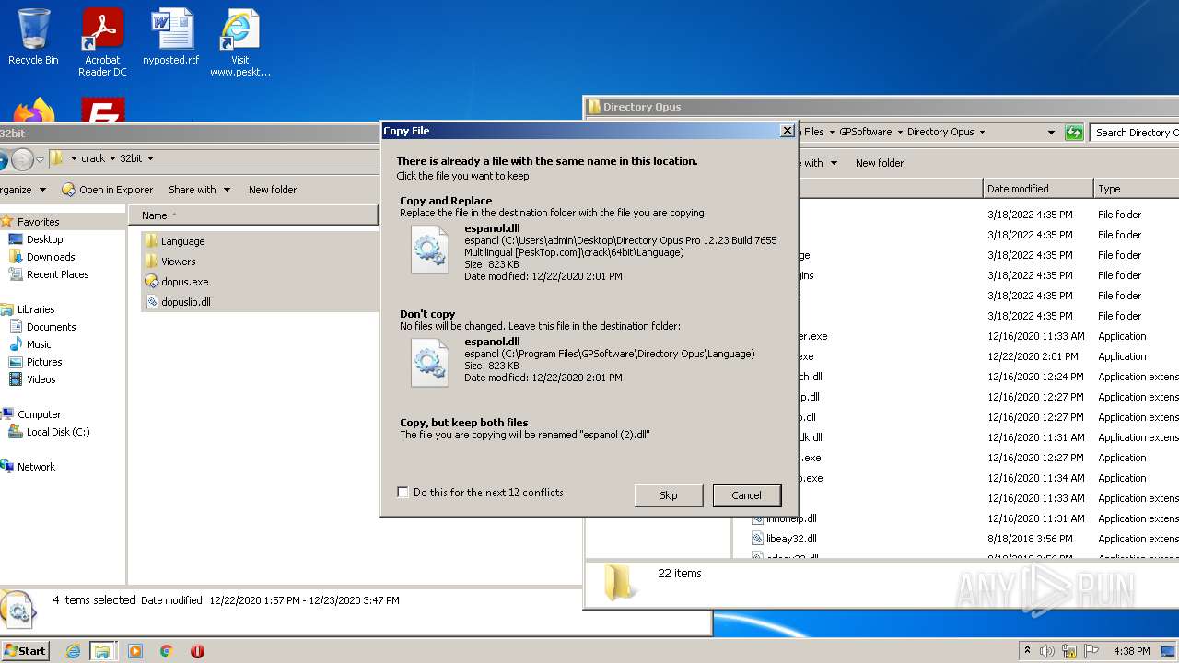
Task: Select Local Disk (C:) in the navigation pane
Action: [57, 432]
